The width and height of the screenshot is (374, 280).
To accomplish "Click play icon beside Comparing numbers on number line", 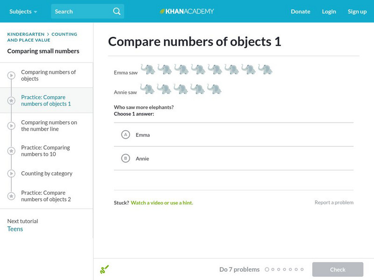I will coord(11,126).
